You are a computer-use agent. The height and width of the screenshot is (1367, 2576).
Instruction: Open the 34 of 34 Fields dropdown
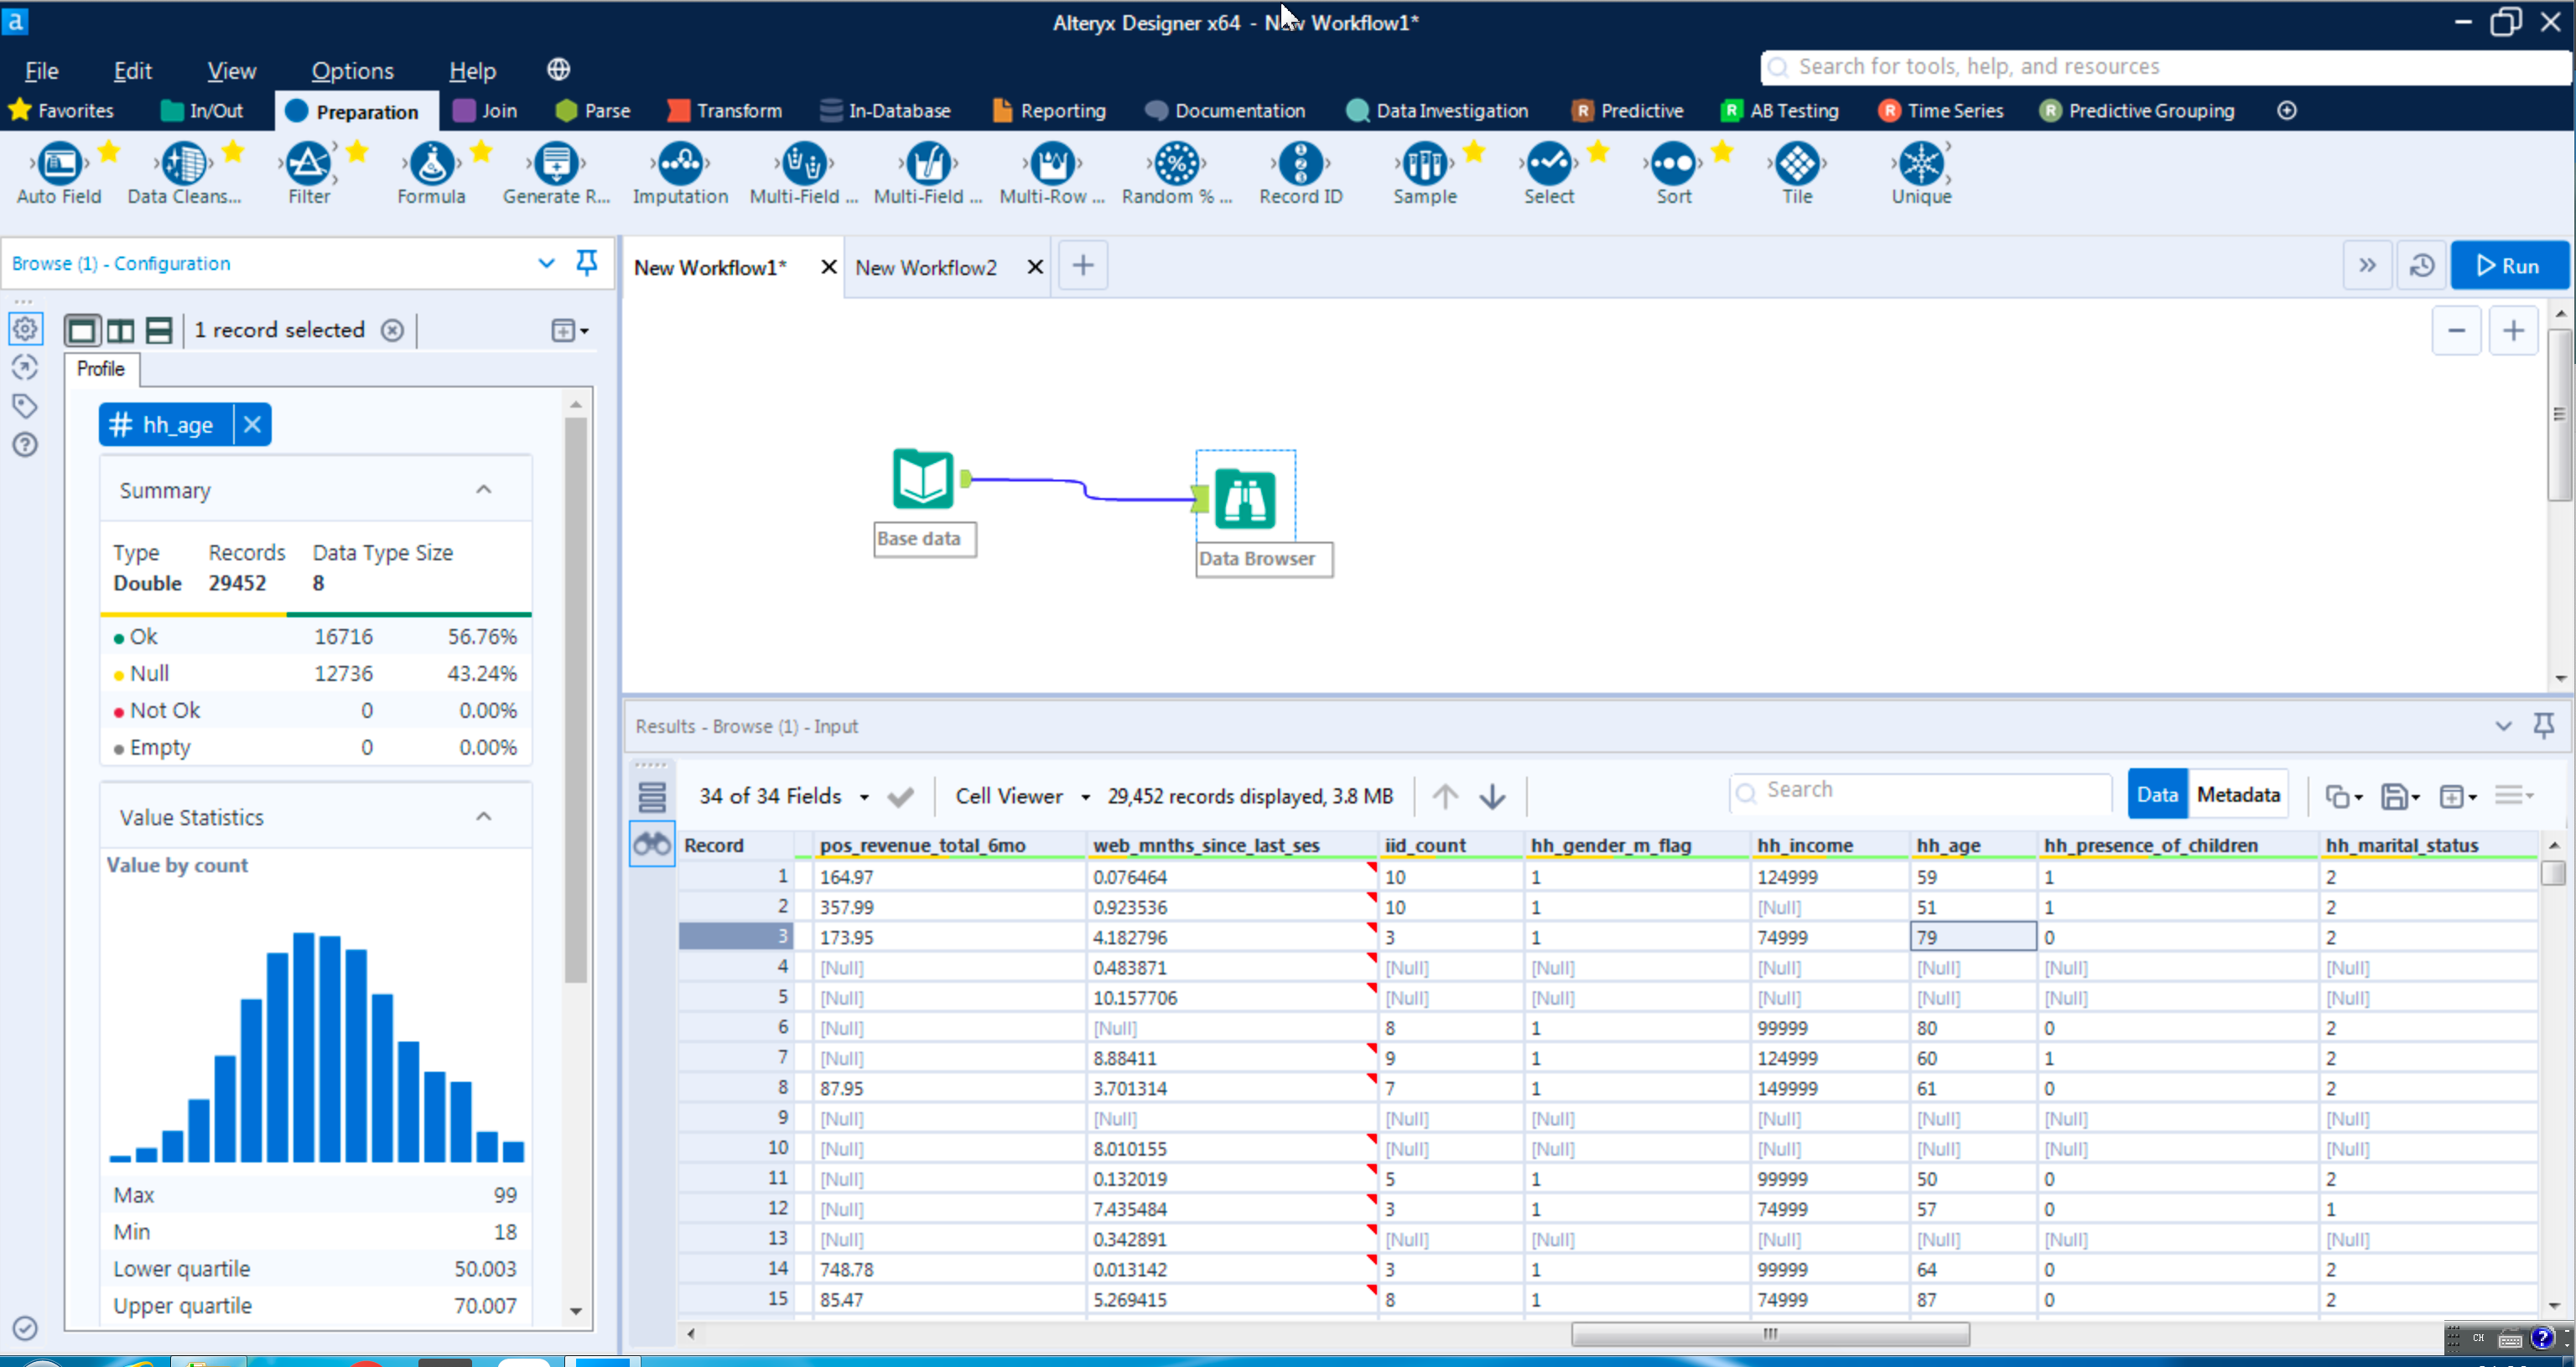coord(785,796)
